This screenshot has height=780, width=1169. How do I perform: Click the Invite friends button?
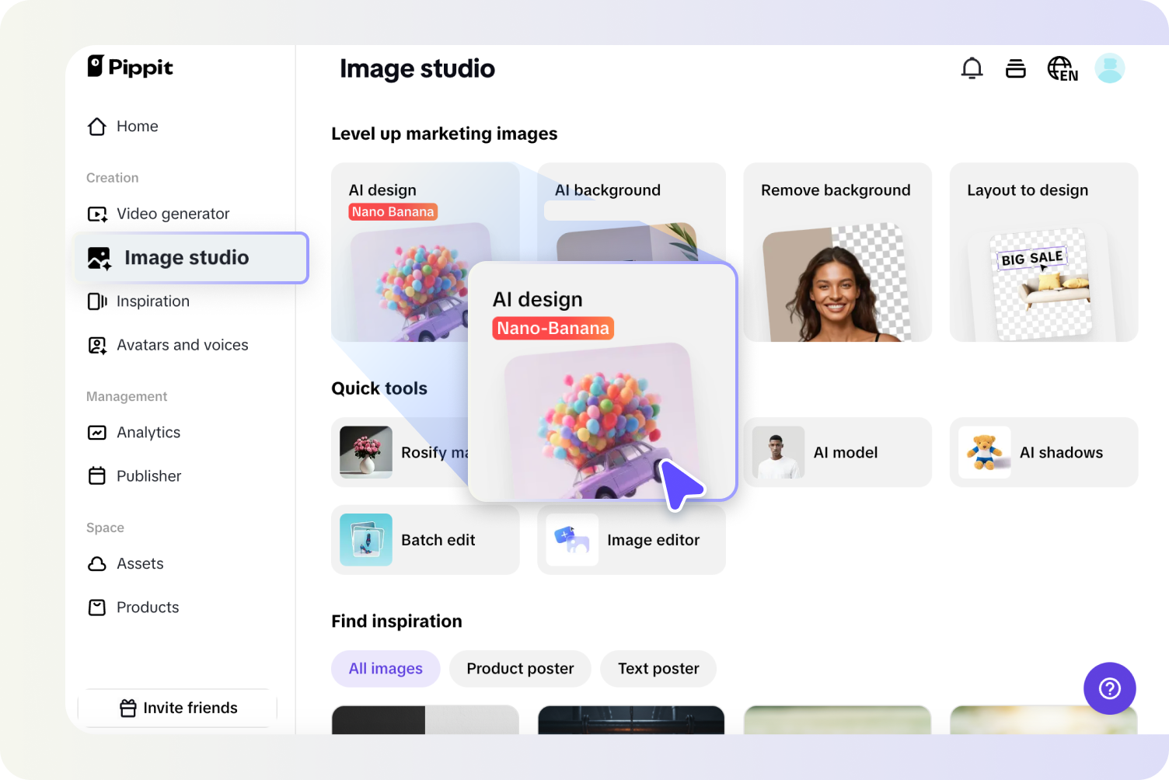click(x=177, y=708)
